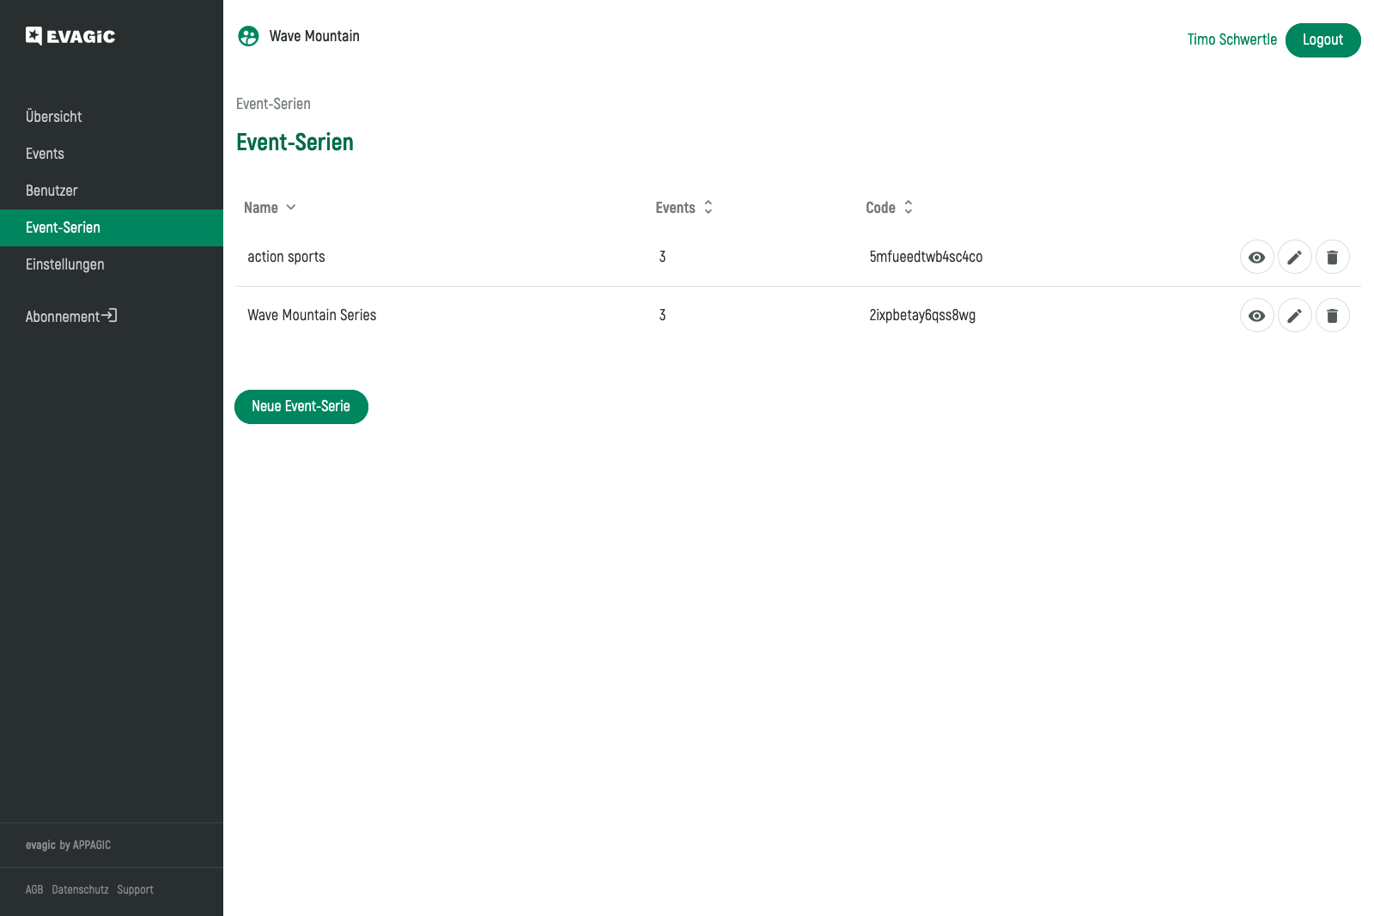This screenshot has width=1374, height=916.
Task: Delete the Wave Mountain Series entry
Action: [1332, 316]
